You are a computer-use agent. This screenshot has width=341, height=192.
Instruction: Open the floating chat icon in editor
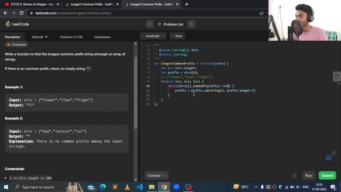point(329,158)
